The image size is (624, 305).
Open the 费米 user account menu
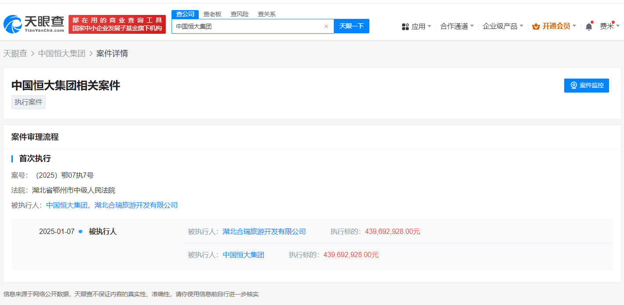click(610, 26)
